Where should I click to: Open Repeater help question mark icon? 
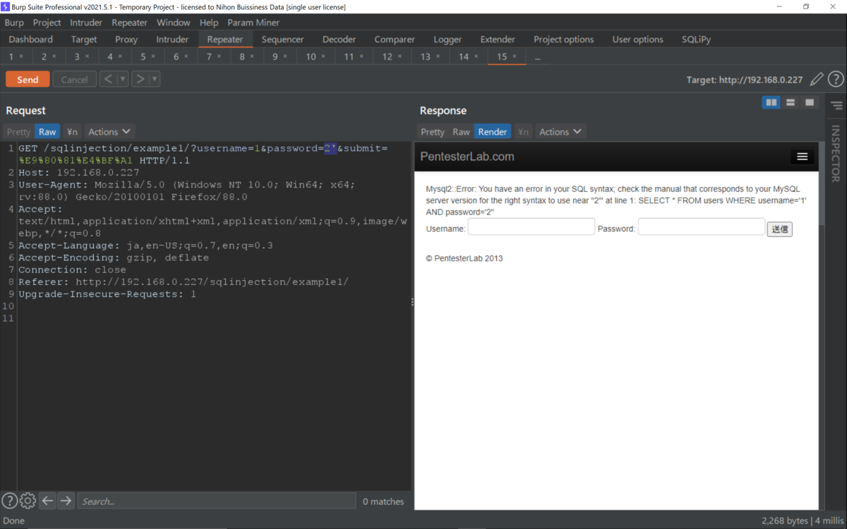pyautogui.click(x=836, y=79)
